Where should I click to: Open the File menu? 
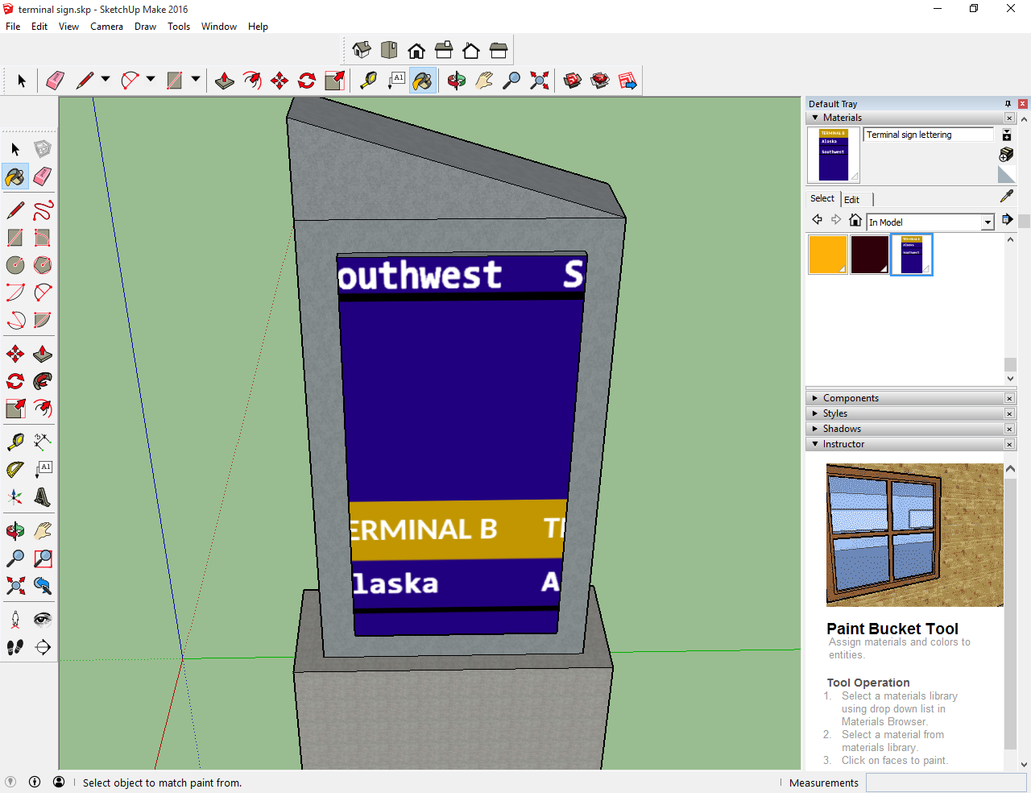click(x=13, y=27)
